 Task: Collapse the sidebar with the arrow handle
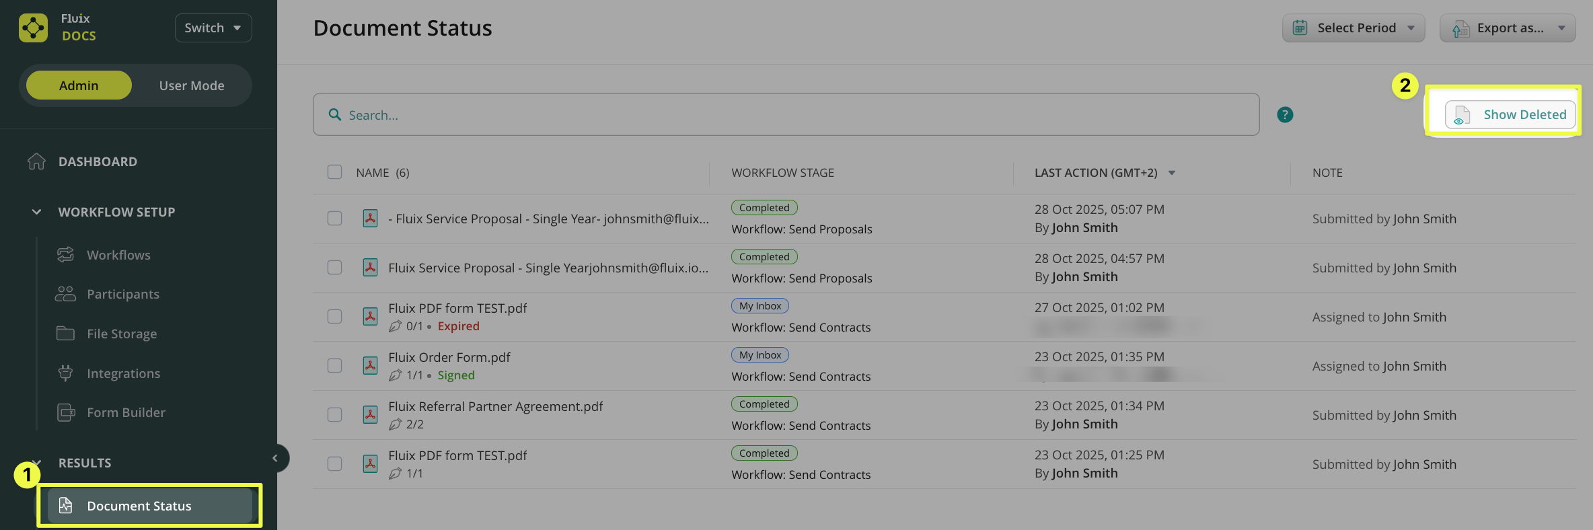click(275, 458)
